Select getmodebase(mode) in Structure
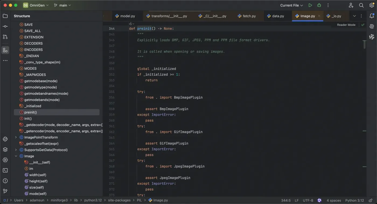377x204 pixels. [x=41, y=81]
